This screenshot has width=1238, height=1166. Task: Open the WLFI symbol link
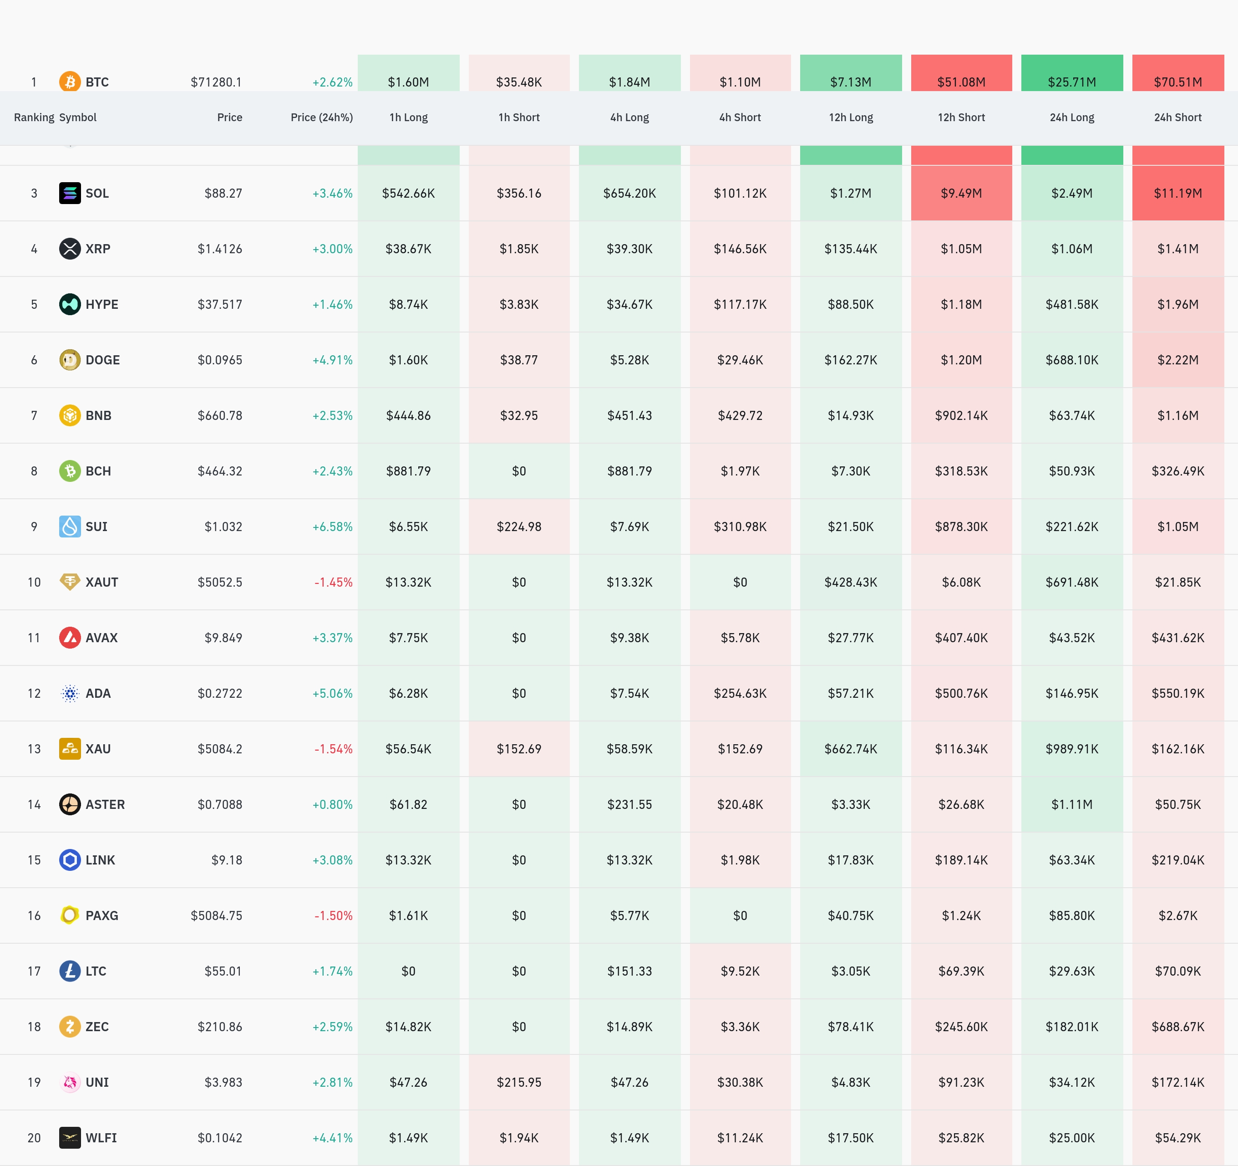(x=101, y=1138)
